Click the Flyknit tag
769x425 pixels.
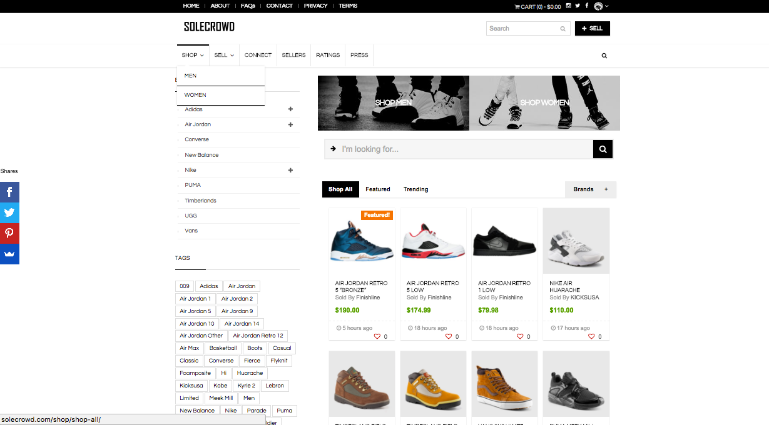[x=279, y=361]
